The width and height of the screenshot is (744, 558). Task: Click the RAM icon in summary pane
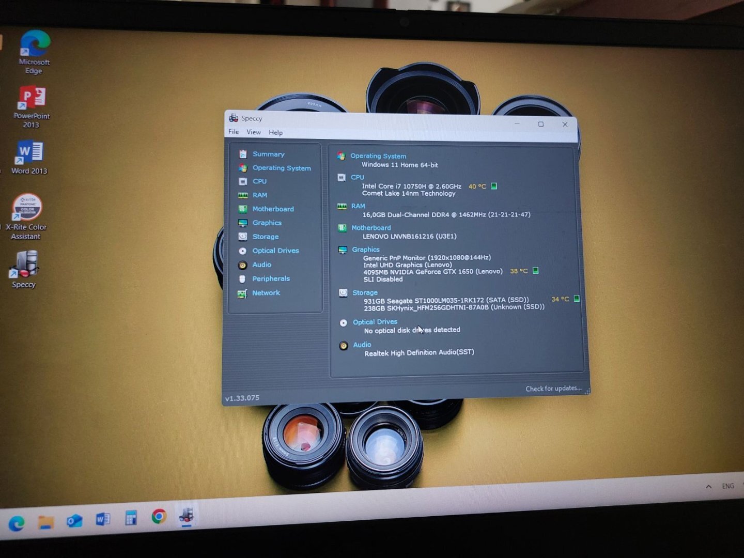[x=342, y=206]
